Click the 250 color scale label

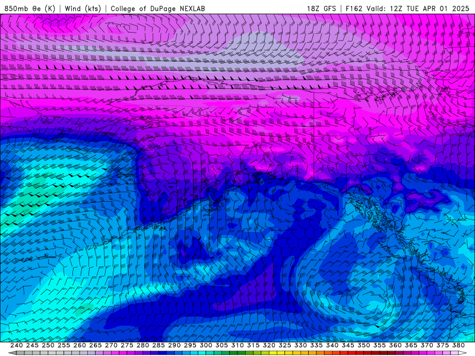click(48, 345)
